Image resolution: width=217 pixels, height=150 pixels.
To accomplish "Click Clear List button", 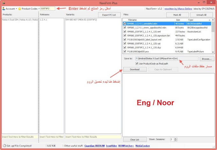I will click(135, 139).
